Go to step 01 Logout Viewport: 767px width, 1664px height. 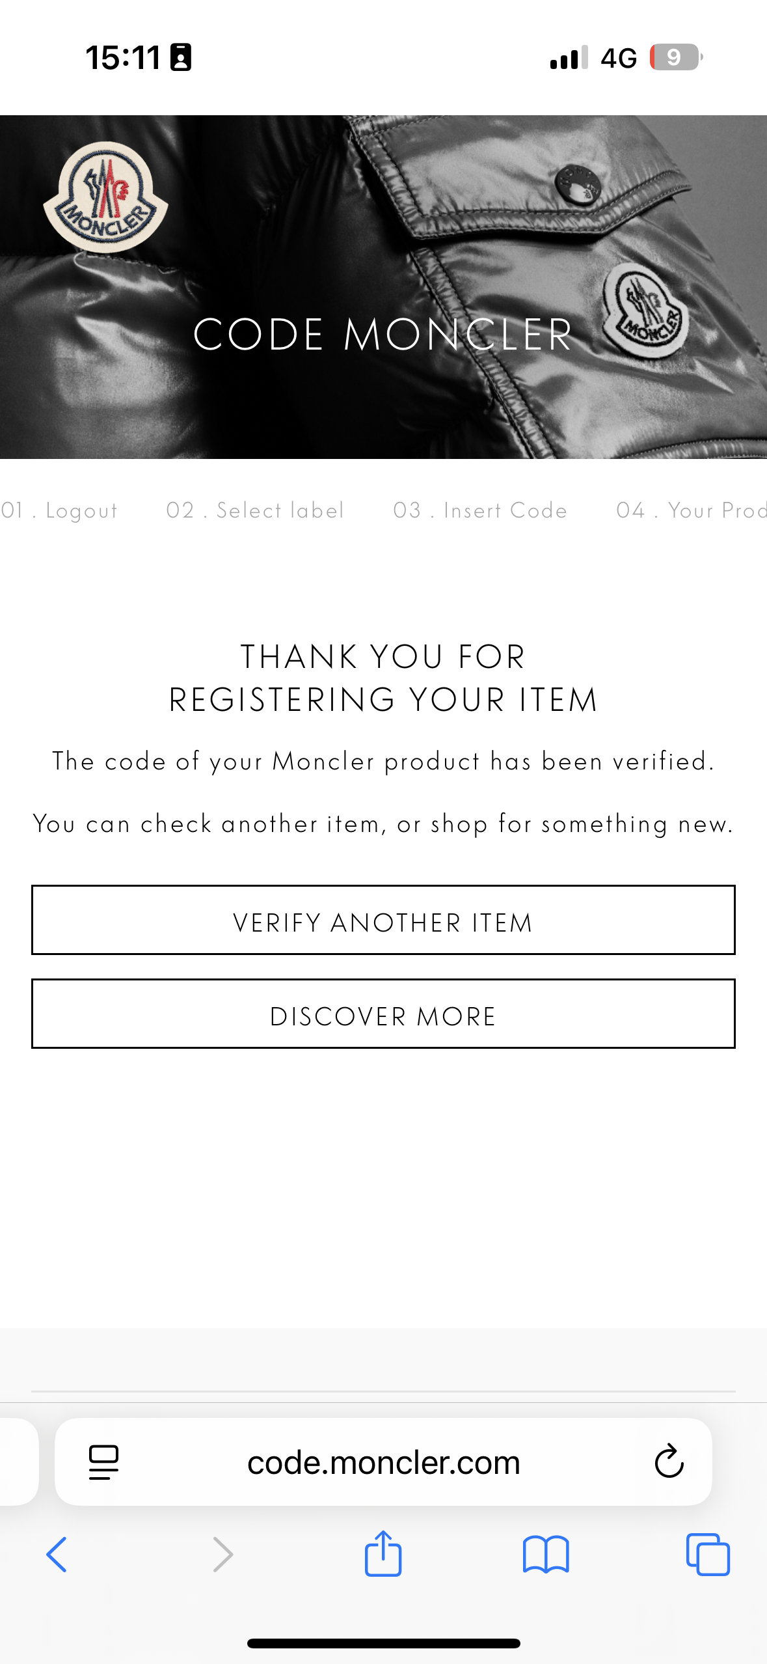(59, 510)
